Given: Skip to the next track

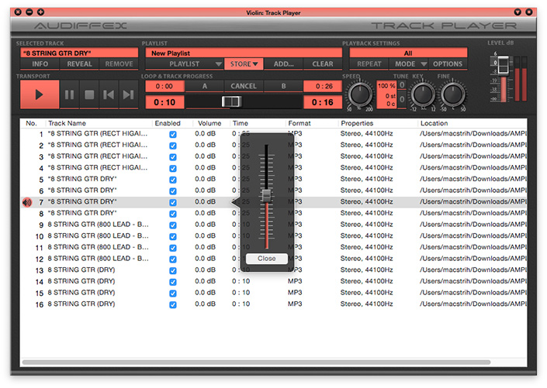Looking at the screenshot, I should (128, 94).
